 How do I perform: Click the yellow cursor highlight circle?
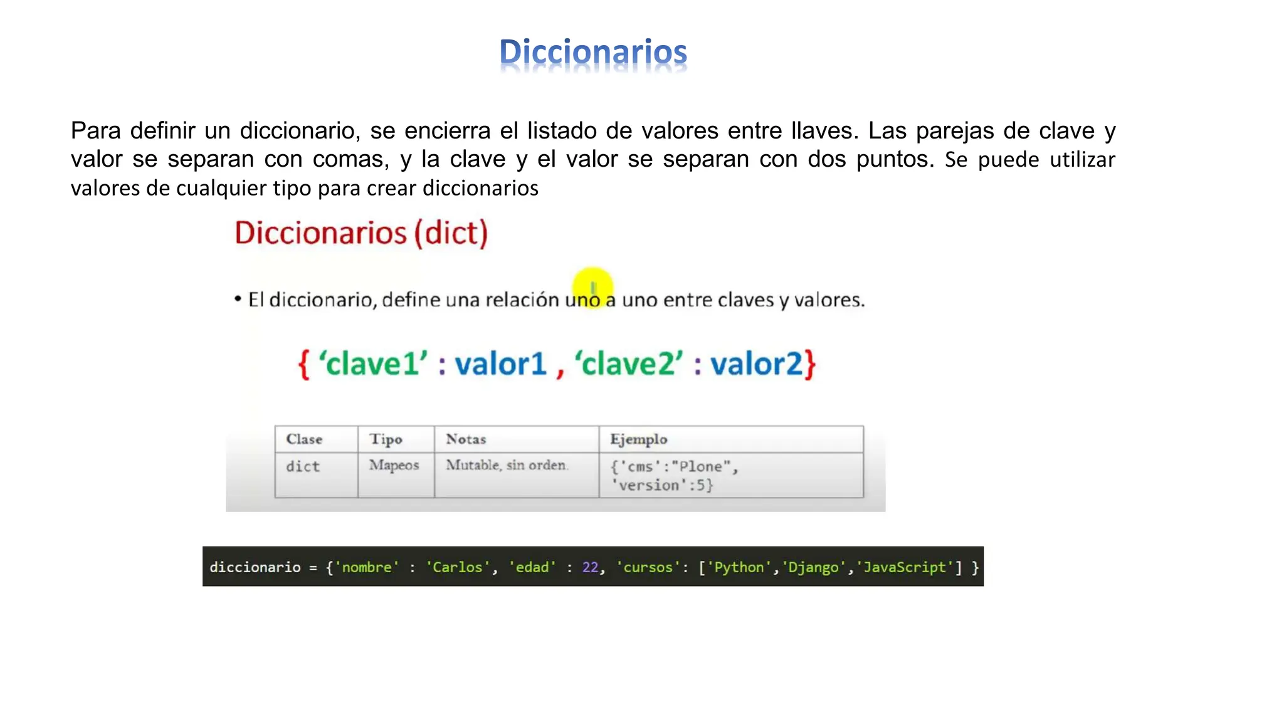592,288
